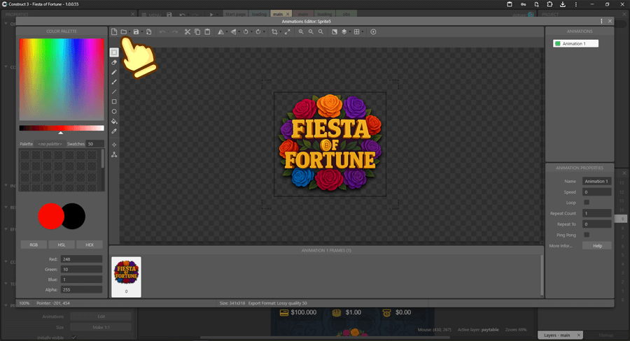Toggle the Ping Pong checkbox
Screen dimensions: 630x341
pos(587,235)
